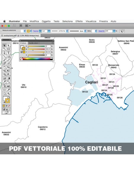The image size is (134, 174).
Task: Enable Draw Behind mode
Action: [7, 109]
